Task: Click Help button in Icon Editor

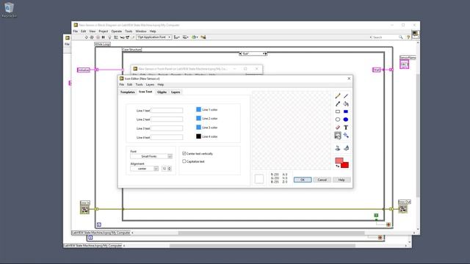Action: [x=341, y=180]
